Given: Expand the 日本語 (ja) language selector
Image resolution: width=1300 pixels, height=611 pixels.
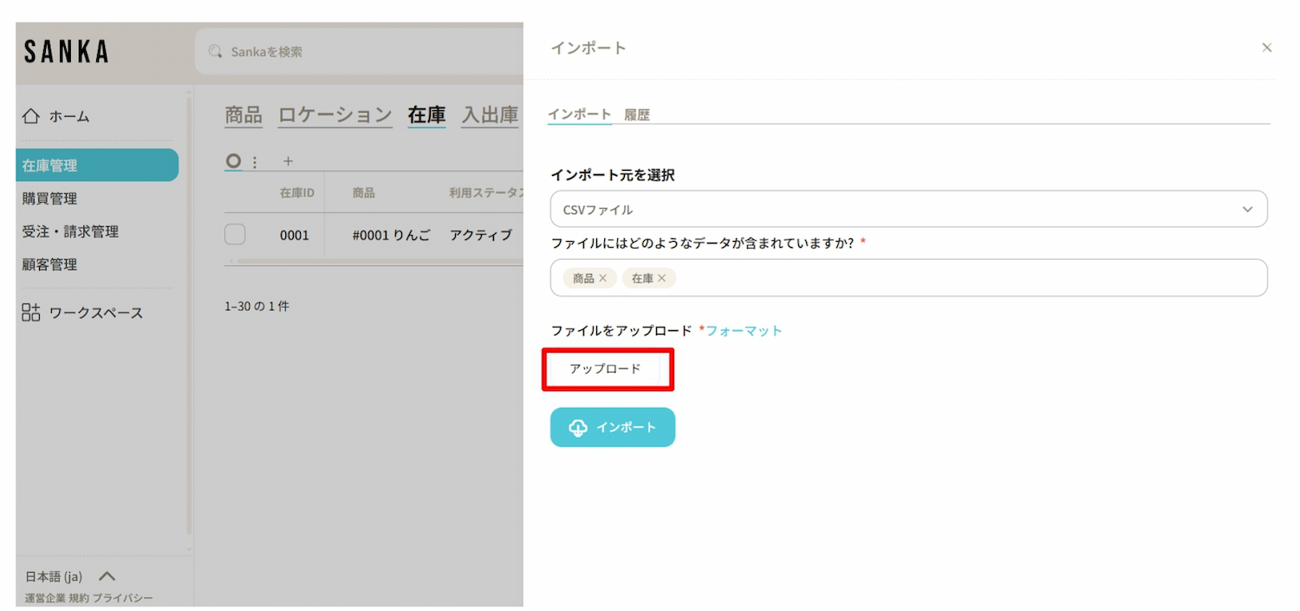Looking at the screenshot, I should (107, 576).
